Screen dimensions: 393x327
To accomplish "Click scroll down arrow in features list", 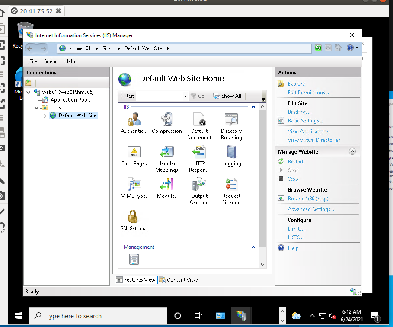I will click(x=262, y=265).
